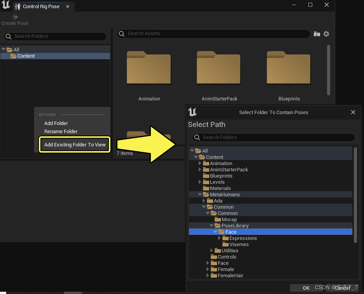The height and width of the screenshot is (294, 364).
Task: Click the Unreal logo in Select Folder dialog
Action: (x=192, y=112)
